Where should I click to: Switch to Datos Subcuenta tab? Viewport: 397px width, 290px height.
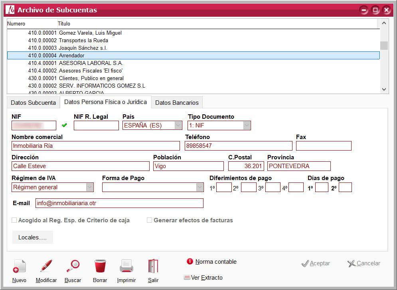pyautogui.click(x=34, y=103)
